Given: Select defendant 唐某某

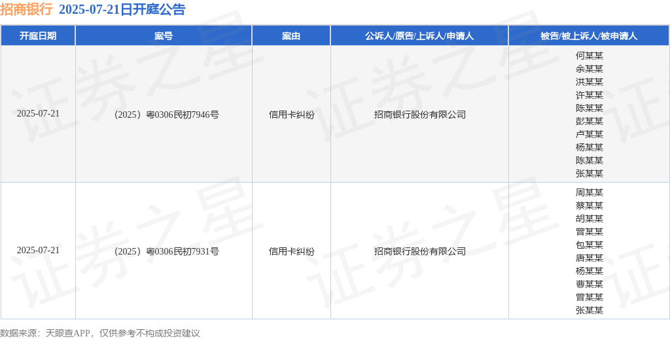Looking at the screenshot, I should pos(590,258).
